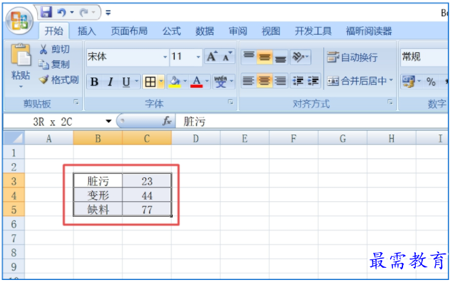Click the phonetic guide wén icon
The height and width of the screenshot is (282, 452).
coord(220,82)
